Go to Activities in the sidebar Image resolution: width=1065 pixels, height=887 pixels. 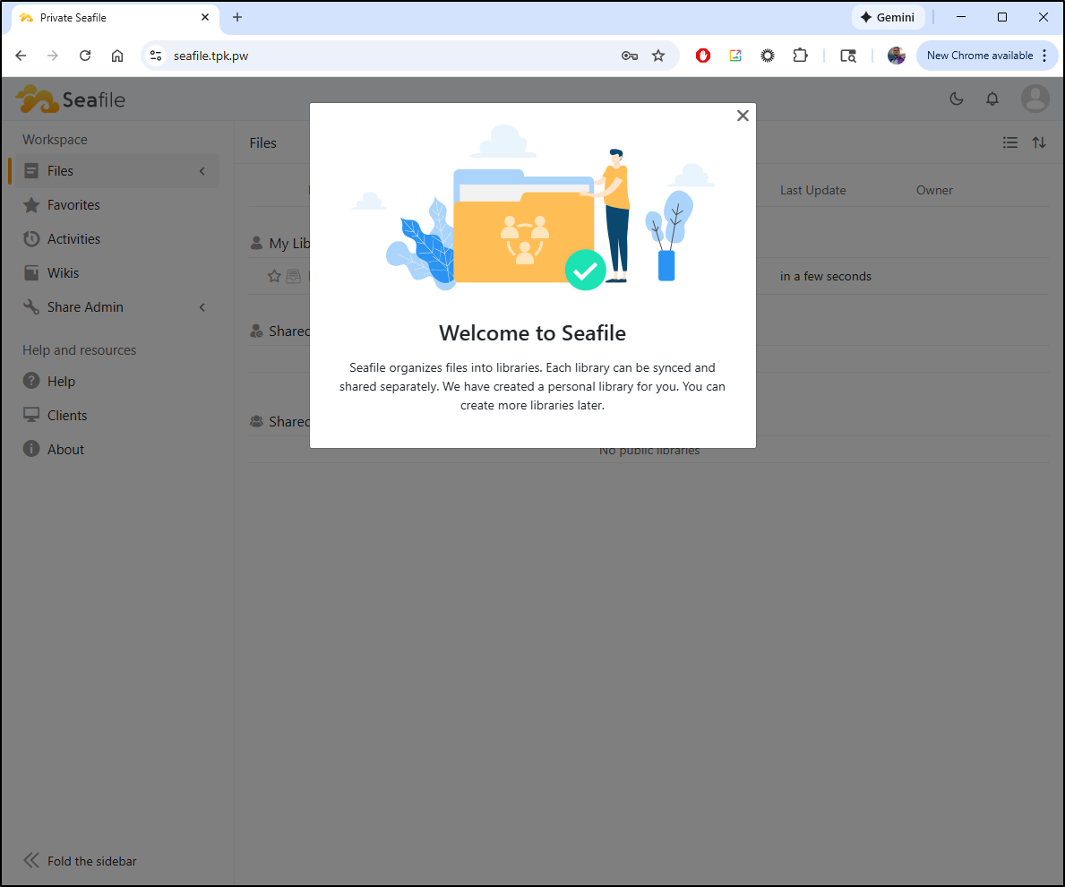[73, 239]
